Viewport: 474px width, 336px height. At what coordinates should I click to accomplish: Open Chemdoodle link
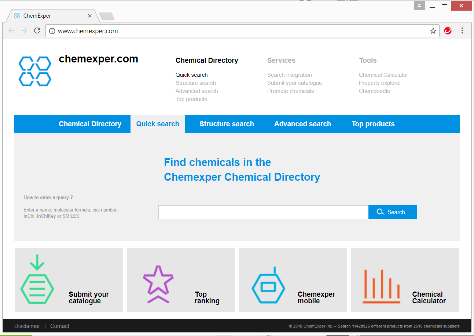(x=374, y=91)
